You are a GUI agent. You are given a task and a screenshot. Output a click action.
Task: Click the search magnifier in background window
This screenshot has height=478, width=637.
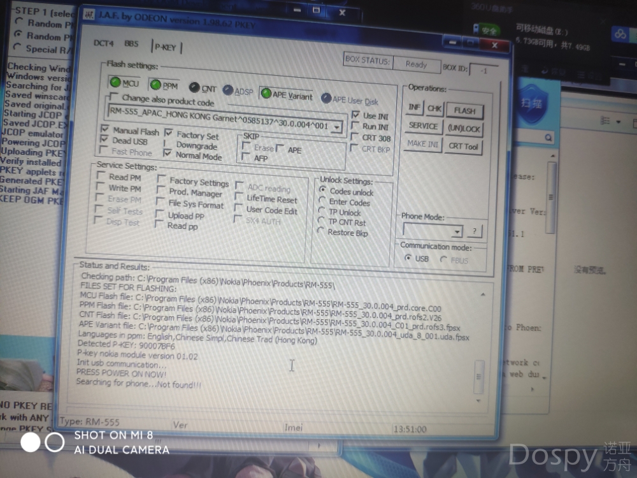[x=548, y=138]
